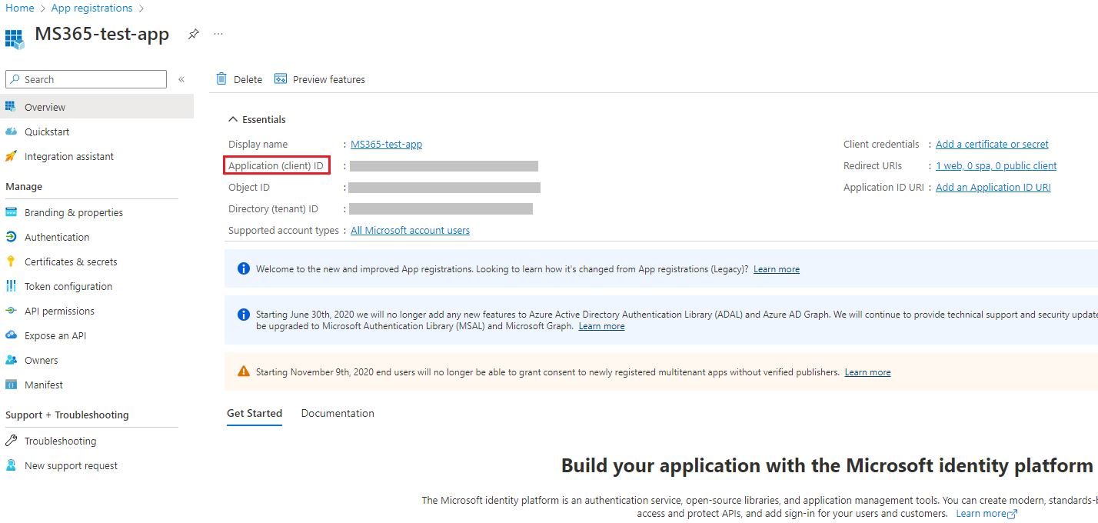Click Learn more in multitenant consent warning

(867, 372)
